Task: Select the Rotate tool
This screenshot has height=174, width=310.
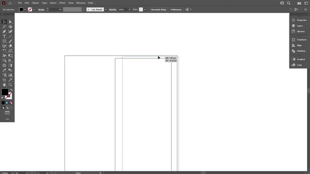Action: tap(4, 51)
